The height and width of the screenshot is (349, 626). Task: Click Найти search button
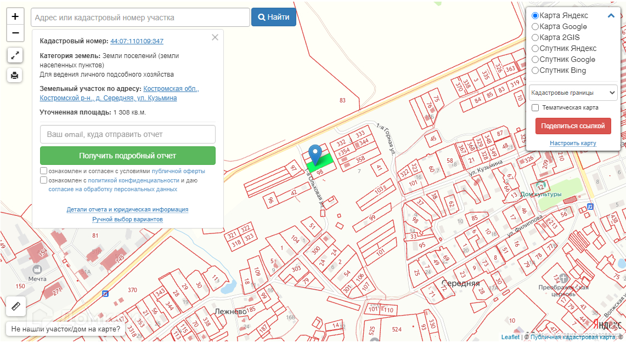pos(273,18)
